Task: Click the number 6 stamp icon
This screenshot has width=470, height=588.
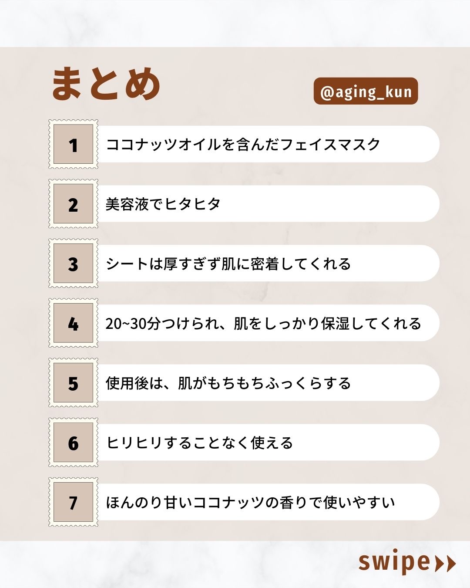Action: click(73, 443)
